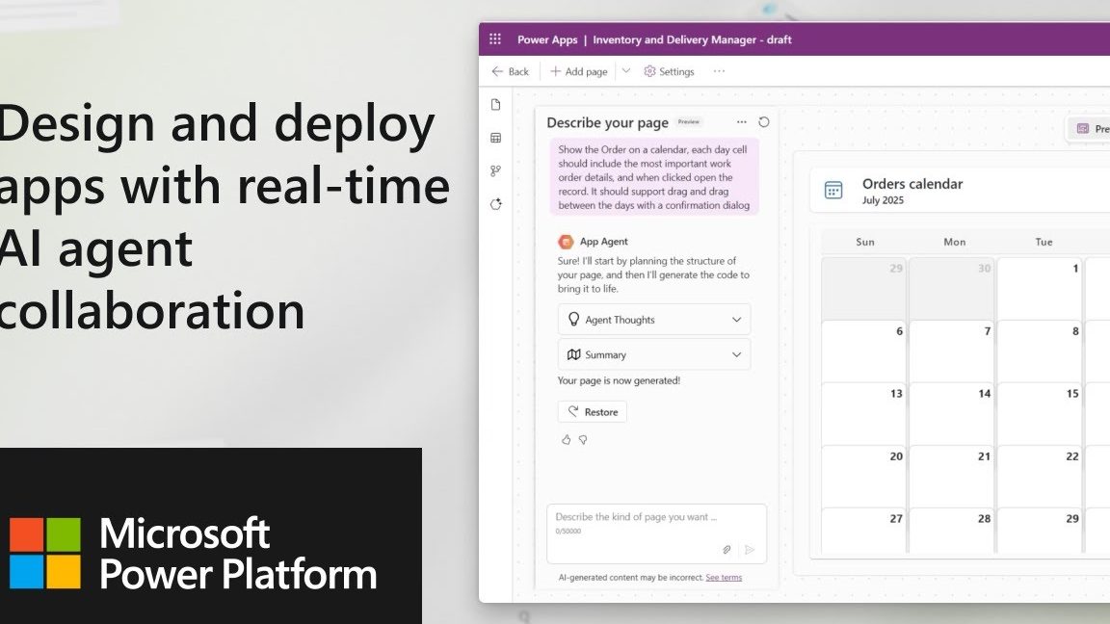Select calendar day 14
Image resolution: width=1110 pixels, height=624 pixels.
pos(951,413)
